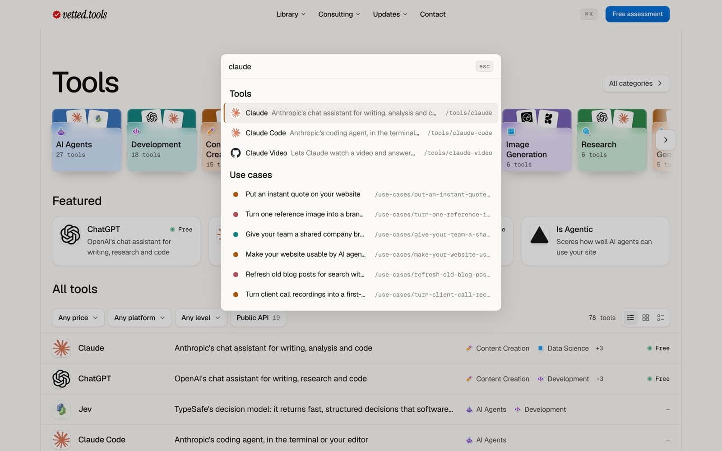Image resolution: width=722 pixels, height=451 pixels.
Task: Switch to grid view
Action: (646, 318)
